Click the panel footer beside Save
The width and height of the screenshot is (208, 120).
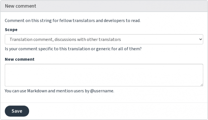point(118,111)
